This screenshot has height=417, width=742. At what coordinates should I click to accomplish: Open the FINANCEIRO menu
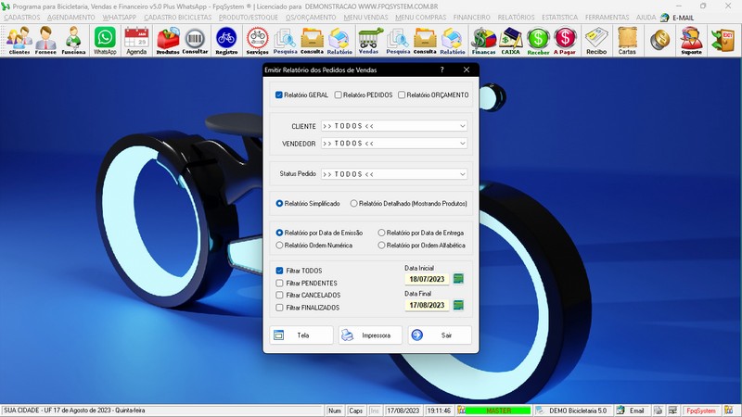(x=471, y=18)
